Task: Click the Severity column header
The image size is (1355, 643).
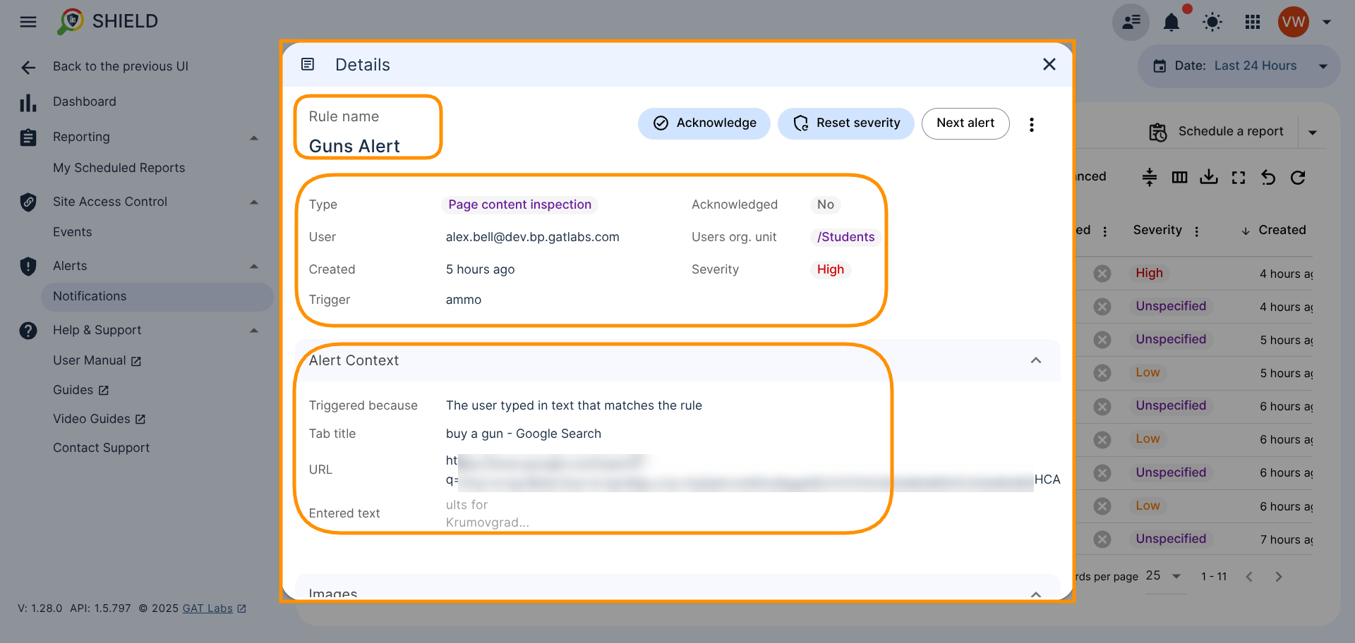Action: click(1157, 230)
